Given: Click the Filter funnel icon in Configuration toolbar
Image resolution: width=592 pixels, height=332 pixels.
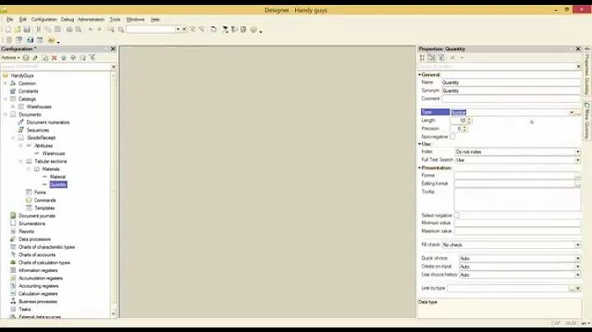Looking at the screenshot, I should point(92,58).
